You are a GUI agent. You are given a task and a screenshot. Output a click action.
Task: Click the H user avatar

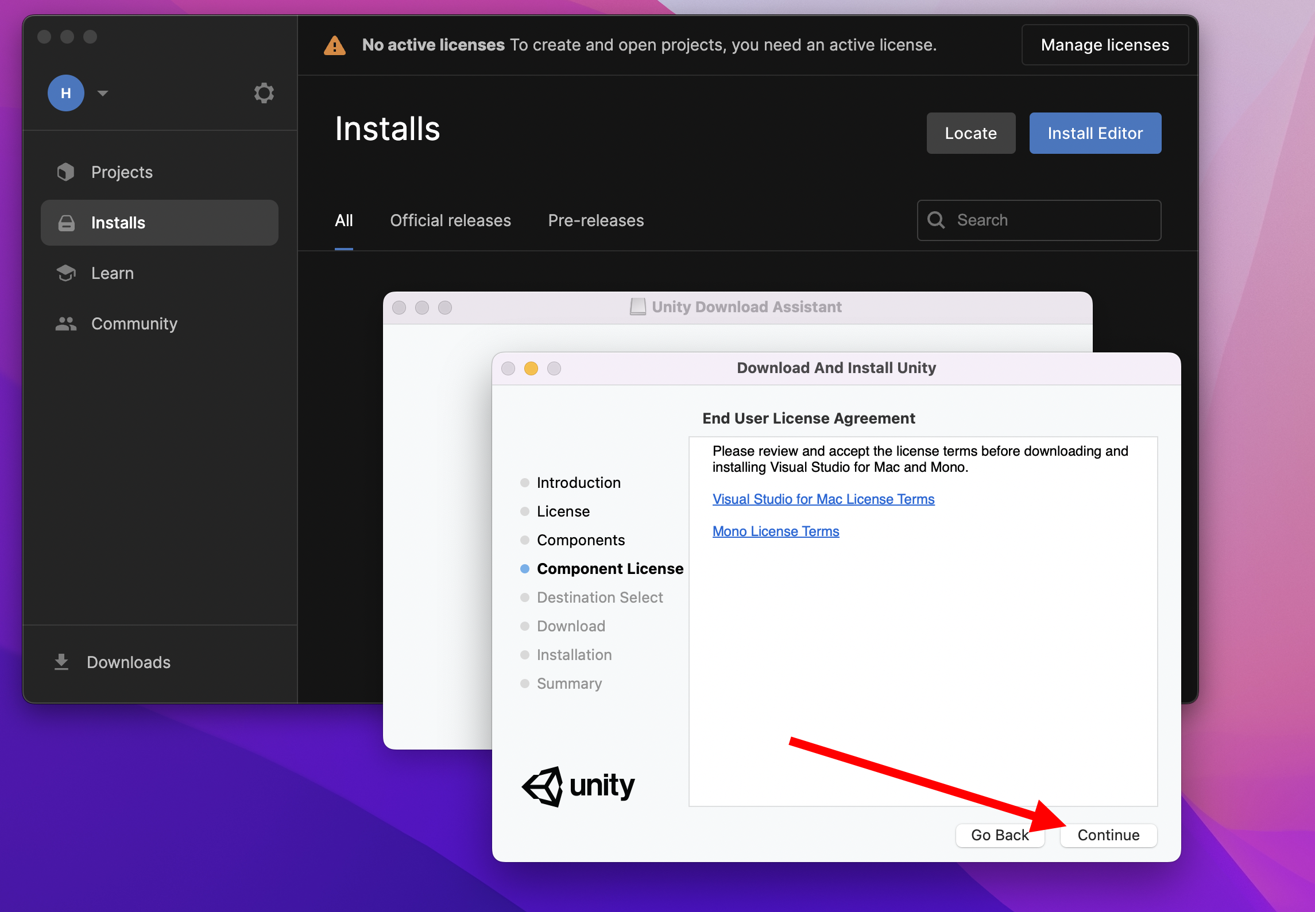(x=66, y=93)
